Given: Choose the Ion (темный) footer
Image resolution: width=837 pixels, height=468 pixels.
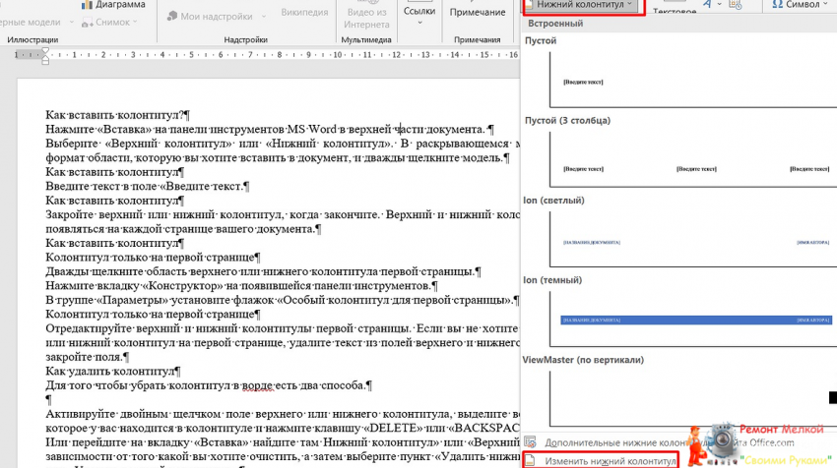Looking at the screenshot, I should 679,320.
